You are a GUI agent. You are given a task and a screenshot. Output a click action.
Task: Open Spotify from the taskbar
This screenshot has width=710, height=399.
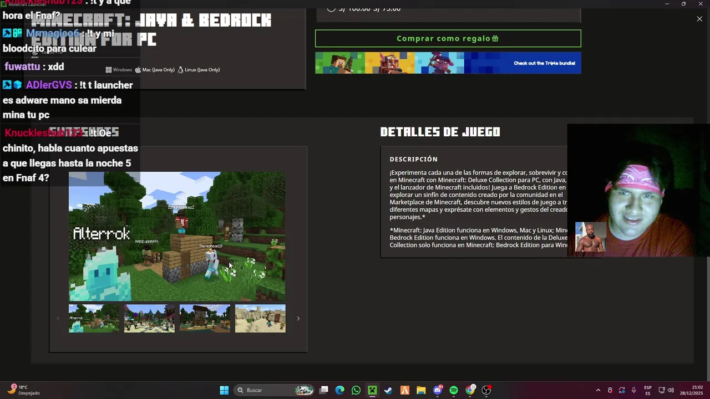(x=454, y=390)
